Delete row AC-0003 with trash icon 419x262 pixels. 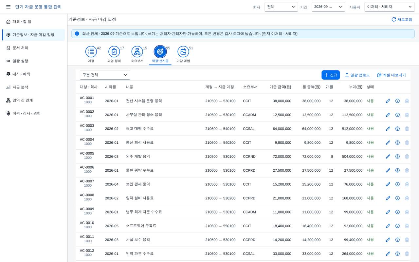407,129
